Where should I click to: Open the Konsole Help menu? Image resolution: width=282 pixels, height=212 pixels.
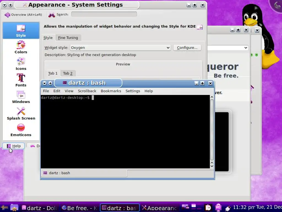click(x=149, y=91)
